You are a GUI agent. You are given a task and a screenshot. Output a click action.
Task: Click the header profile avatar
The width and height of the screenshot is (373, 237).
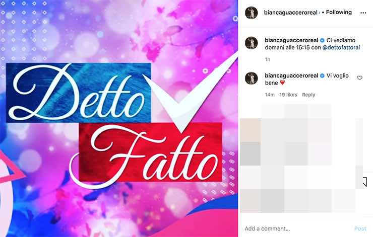tap(252, 13)
